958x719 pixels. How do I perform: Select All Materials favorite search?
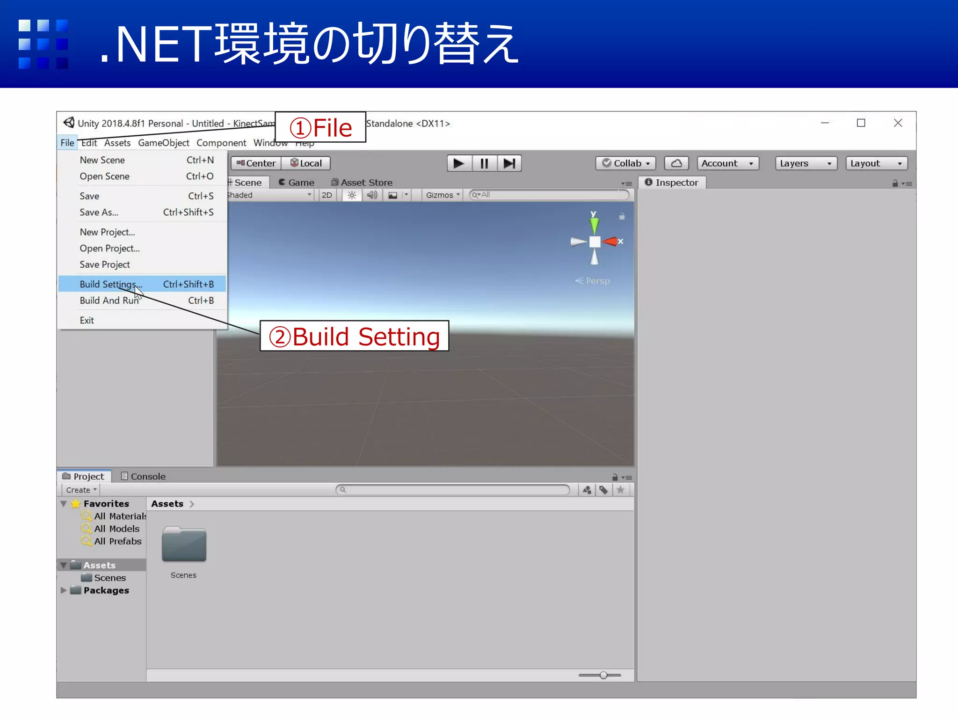(x=114, y=516)
